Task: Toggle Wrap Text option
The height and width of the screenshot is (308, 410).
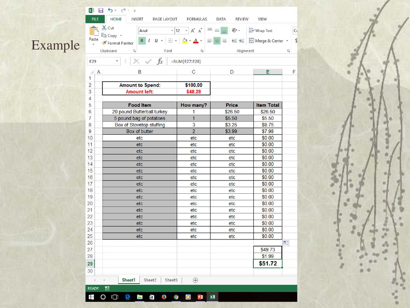Action: 261,30
